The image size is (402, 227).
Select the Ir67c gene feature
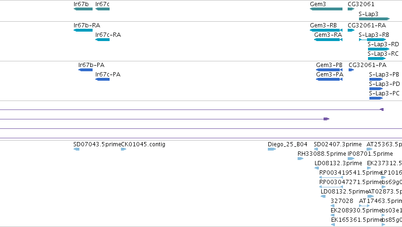(x=103, y=9)
